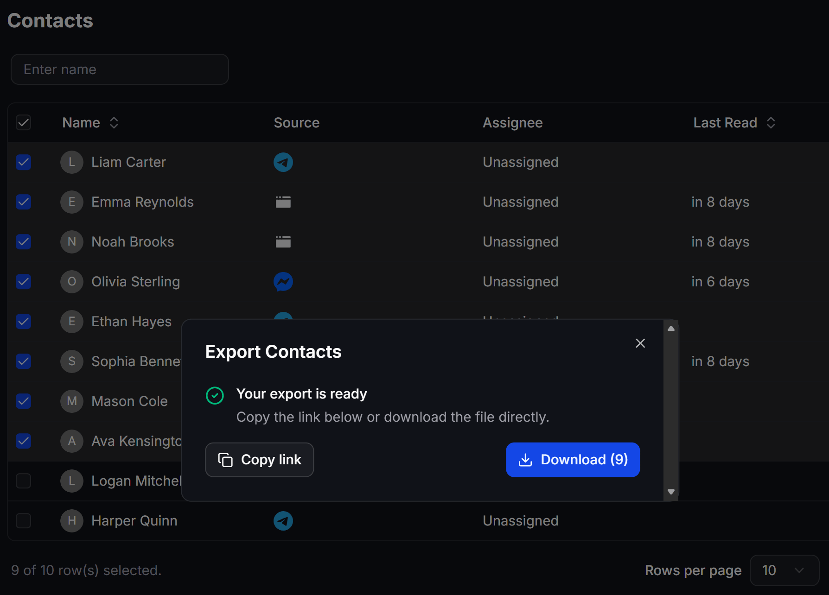Image resolution: width=829 pixels, height=595 pixels.
Task: Copy the export link
Action: click(260, 460)
